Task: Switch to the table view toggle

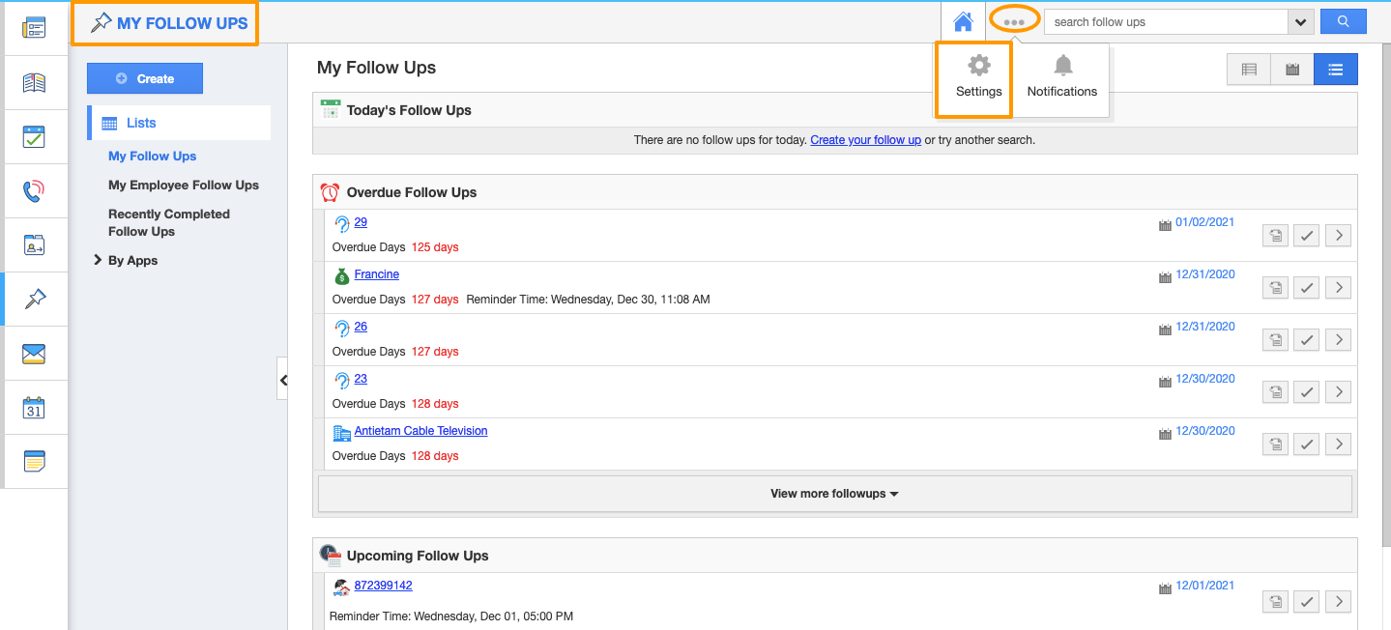Action: coord(1249,70)
